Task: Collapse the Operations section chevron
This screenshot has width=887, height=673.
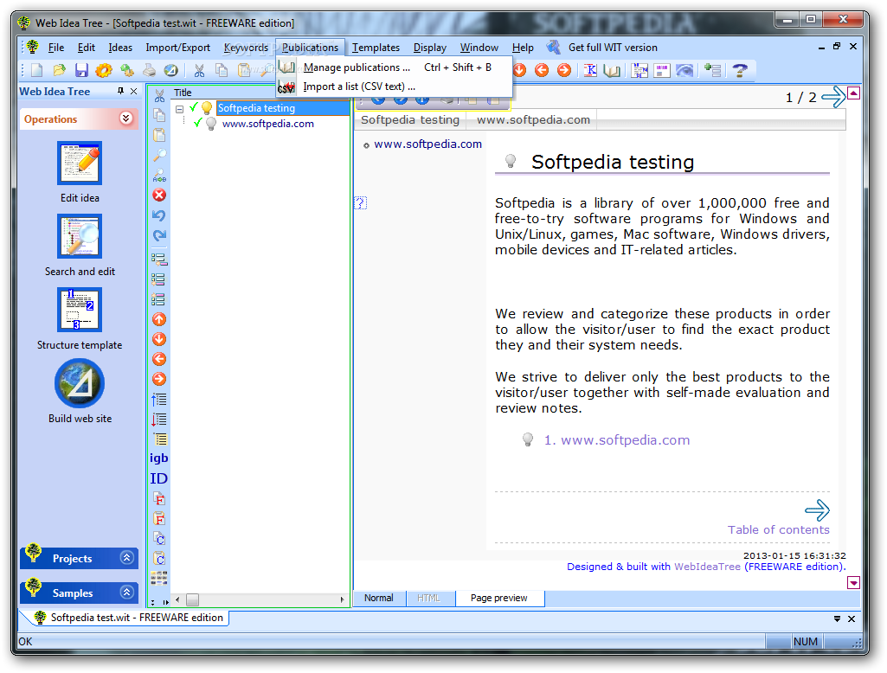Action: click(126, 119)
